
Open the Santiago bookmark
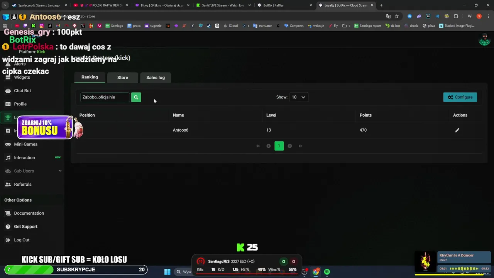tap(114, 26)
